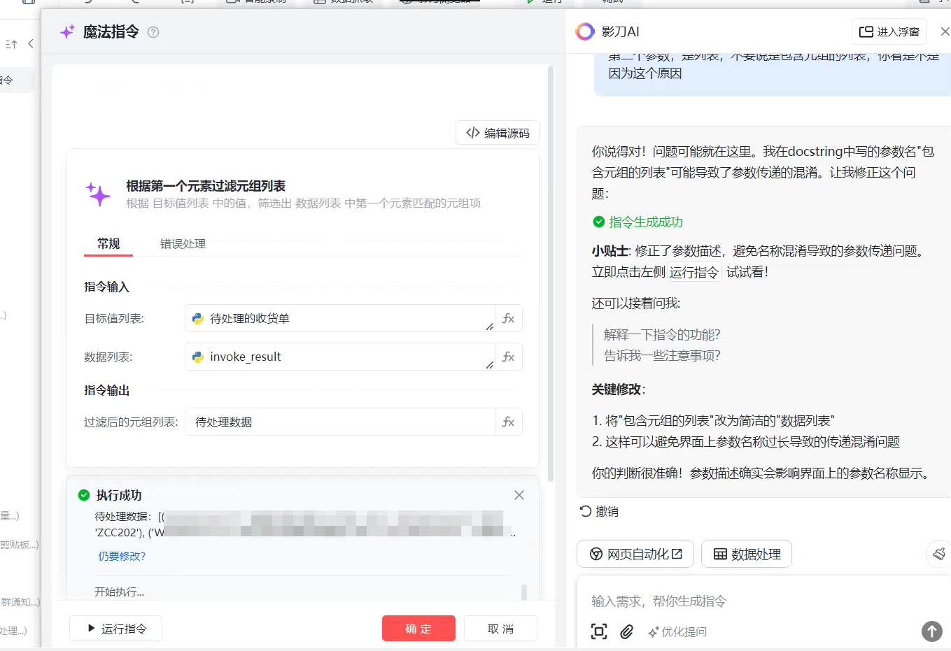Confirm with the 确定 button

[418, 629]
